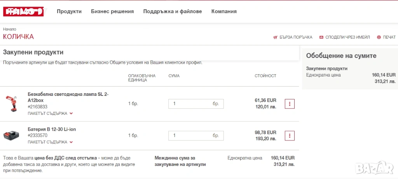Screen dimensions: 398x179
Task: Click the quick order cart icon
Action: (x=275, y=38)
